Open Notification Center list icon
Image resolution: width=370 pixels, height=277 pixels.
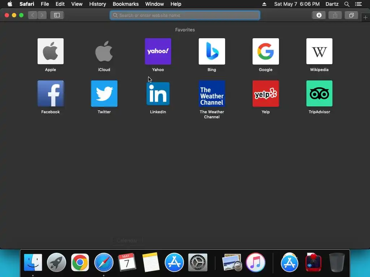click(x=358, y=4)
